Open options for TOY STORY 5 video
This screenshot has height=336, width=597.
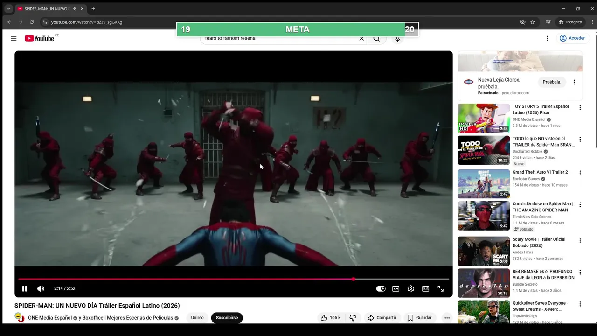click(x=580, y=107)
